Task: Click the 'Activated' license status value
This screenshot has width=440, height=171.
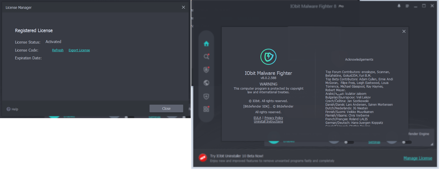Action: tap(53, 42)
